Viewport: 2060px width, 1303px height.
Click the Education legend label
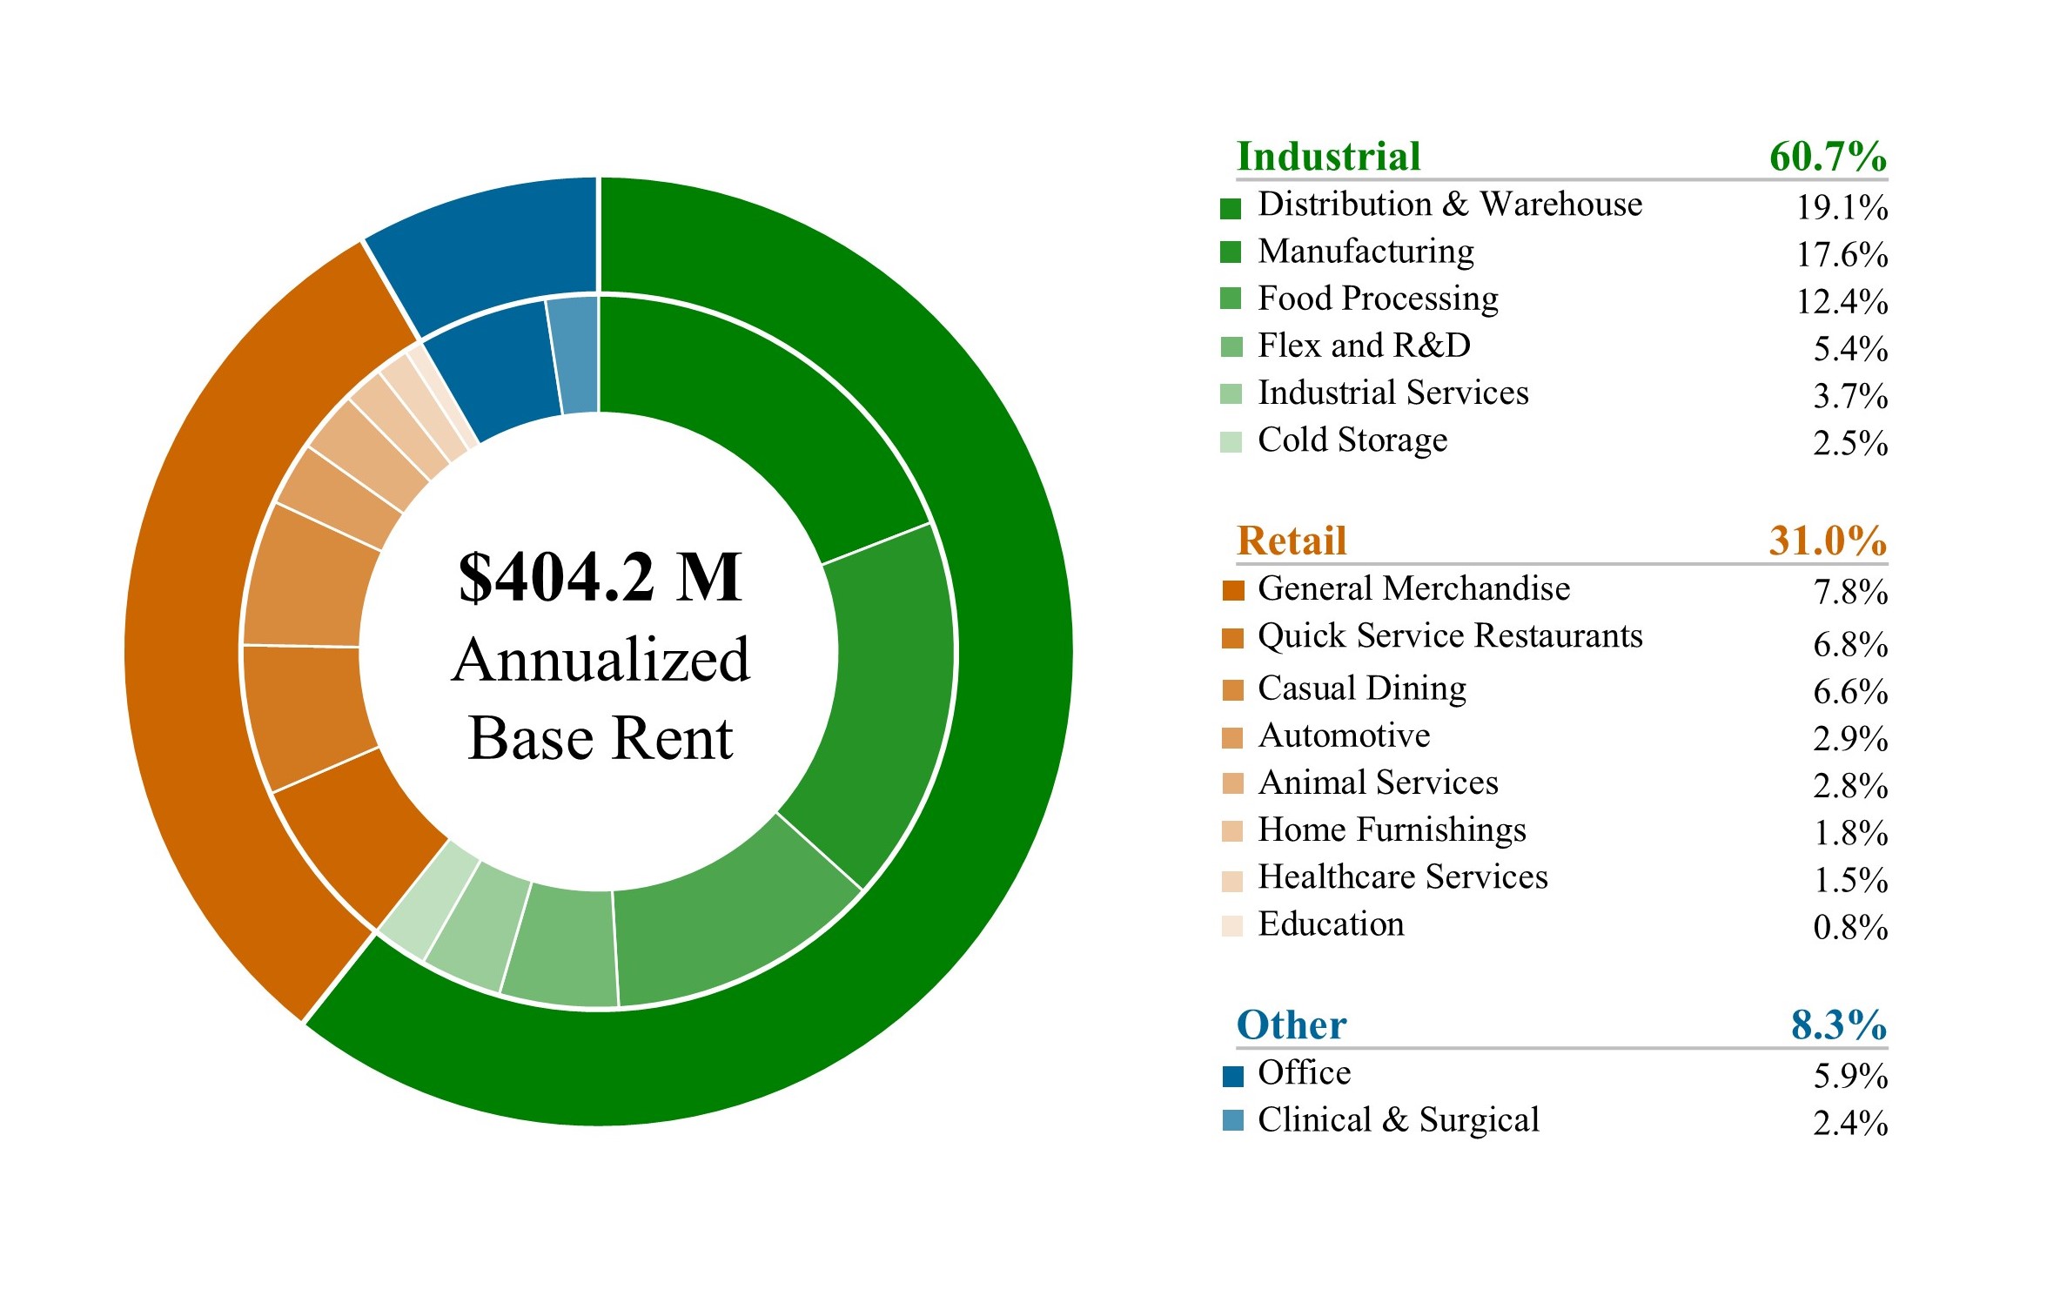pos(1331,924)
